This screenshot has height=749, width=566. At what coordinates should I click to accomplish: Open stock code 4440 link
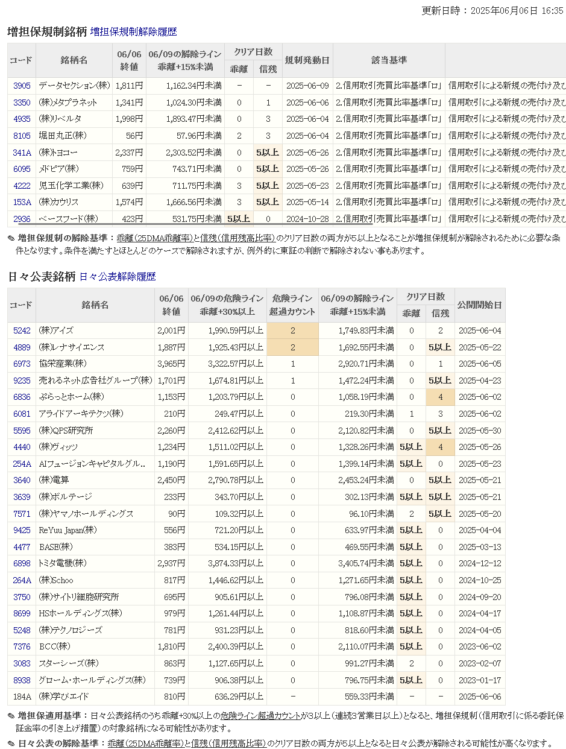click(22, 447)
